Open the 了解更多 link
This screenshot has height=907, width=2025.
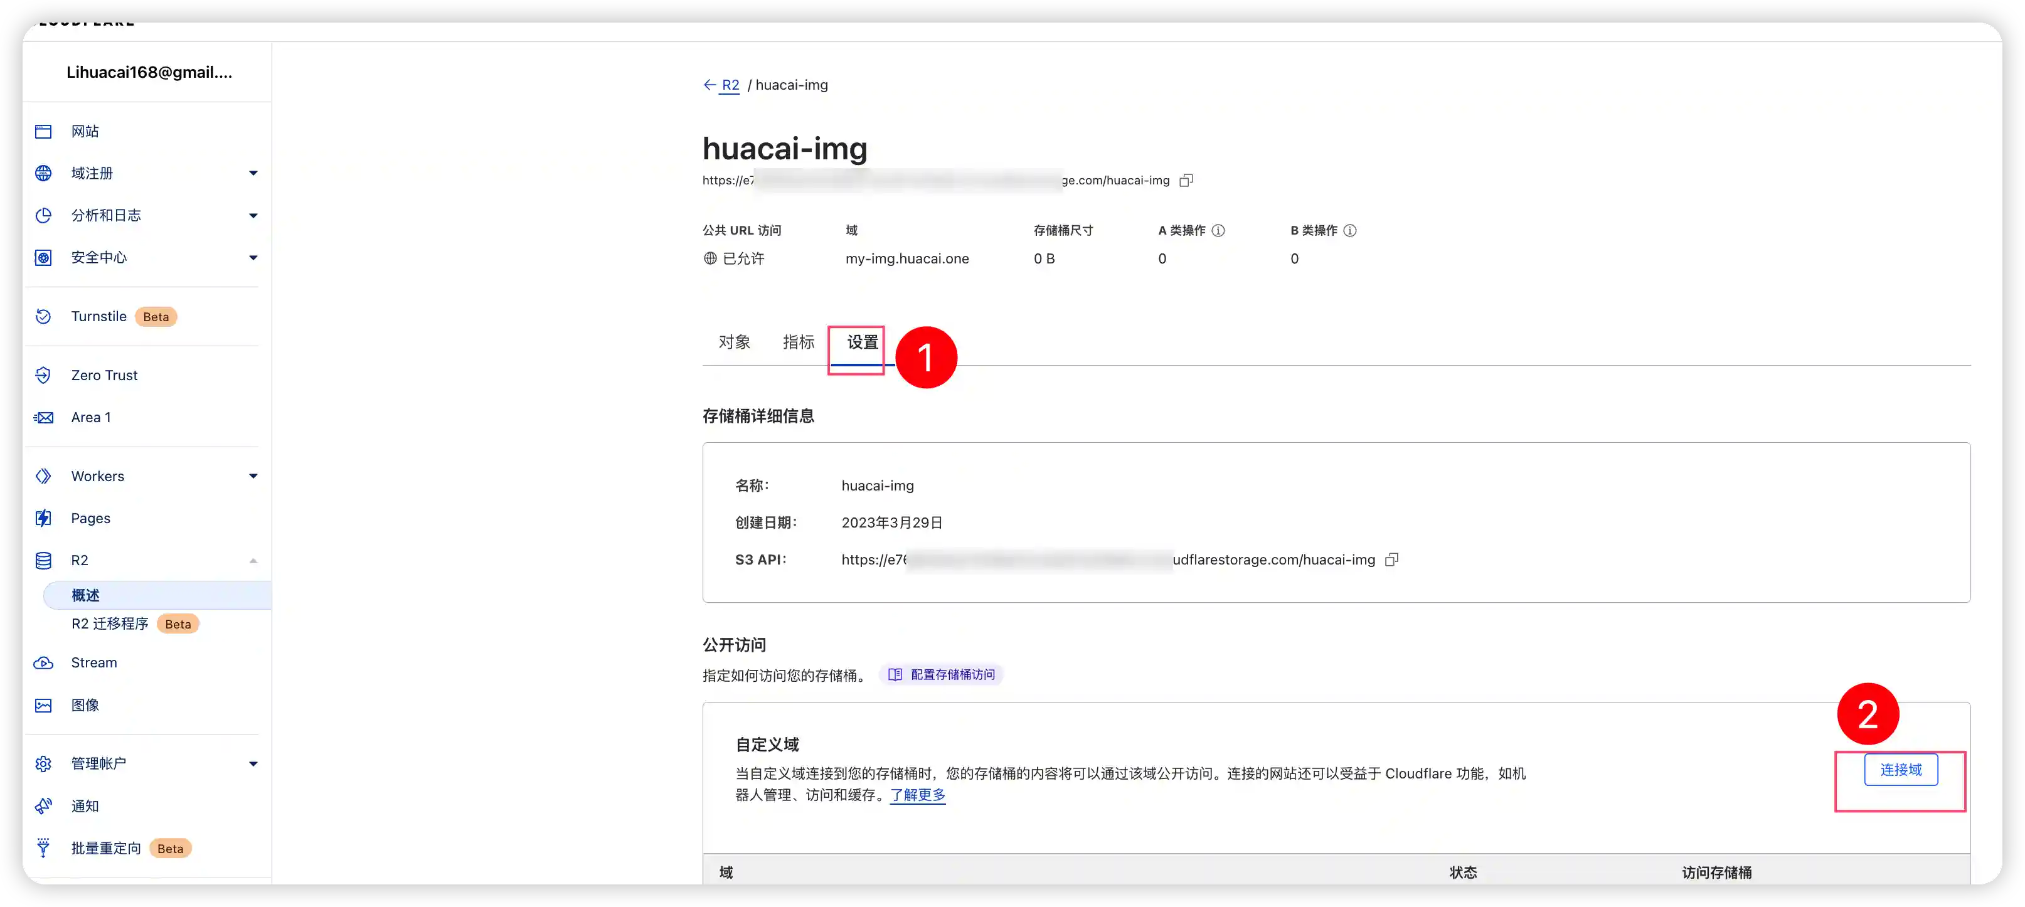(x=917, y=795)
